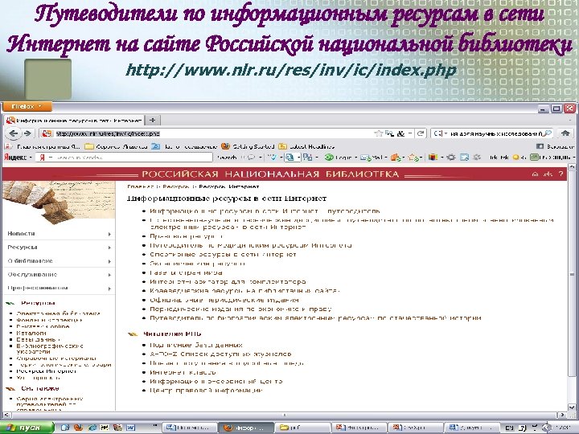579x434 pixels.
Task: Switch to Firefox window in taskbar
Action: click(x=246, y=428)
